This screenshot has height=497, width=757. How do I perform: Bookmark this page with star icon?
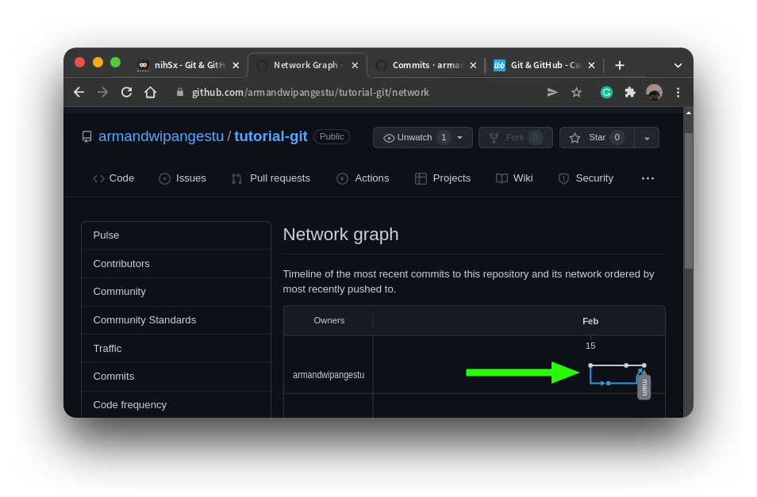(576, 92)
